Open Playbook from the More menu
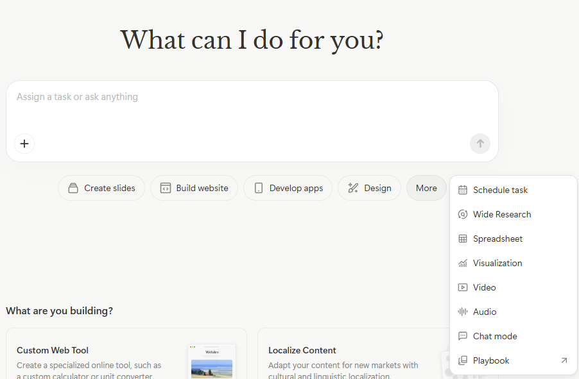This screenshot has width=579, height=379. tap(491, 360)
